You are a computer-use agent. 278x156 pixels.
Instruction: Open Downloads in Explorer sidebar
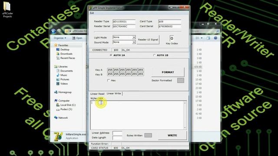point(66,54)
